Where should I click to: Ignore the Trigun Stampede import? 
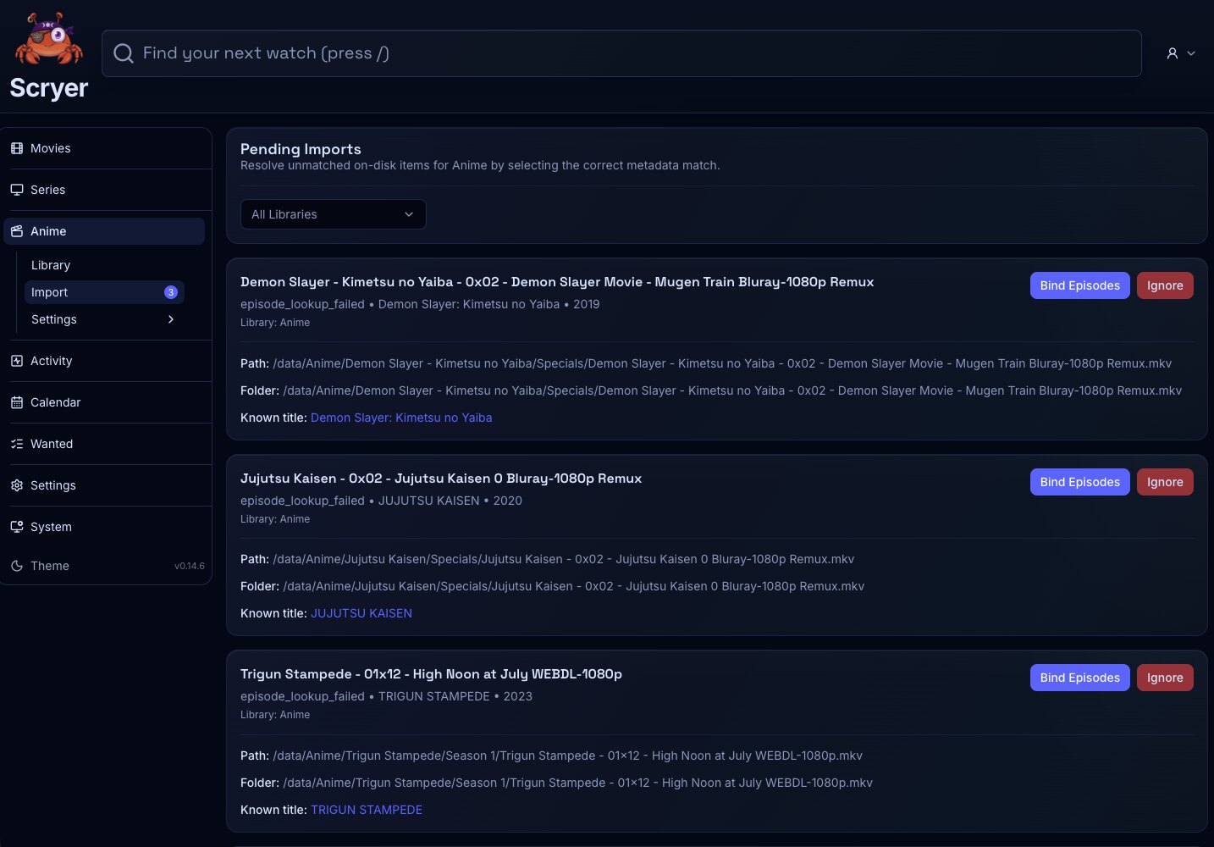(x=1165, y=678)
